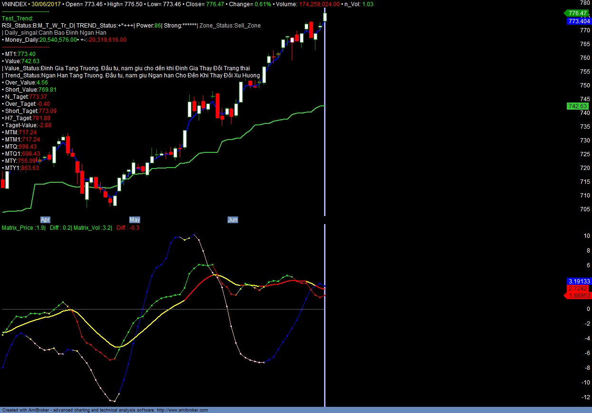Click the Money_Daily value line
The width and height of the screenshot is (592, 413).
coord(64,40)
